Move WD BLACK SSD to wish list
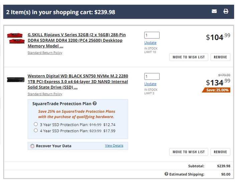The height and width of the screenshot is (182, 240). pos(189,152)
